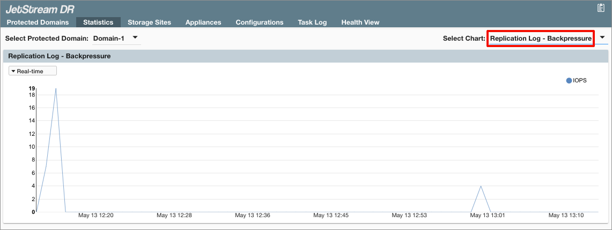Click the clipboard icon in the header

click(601, 7)
